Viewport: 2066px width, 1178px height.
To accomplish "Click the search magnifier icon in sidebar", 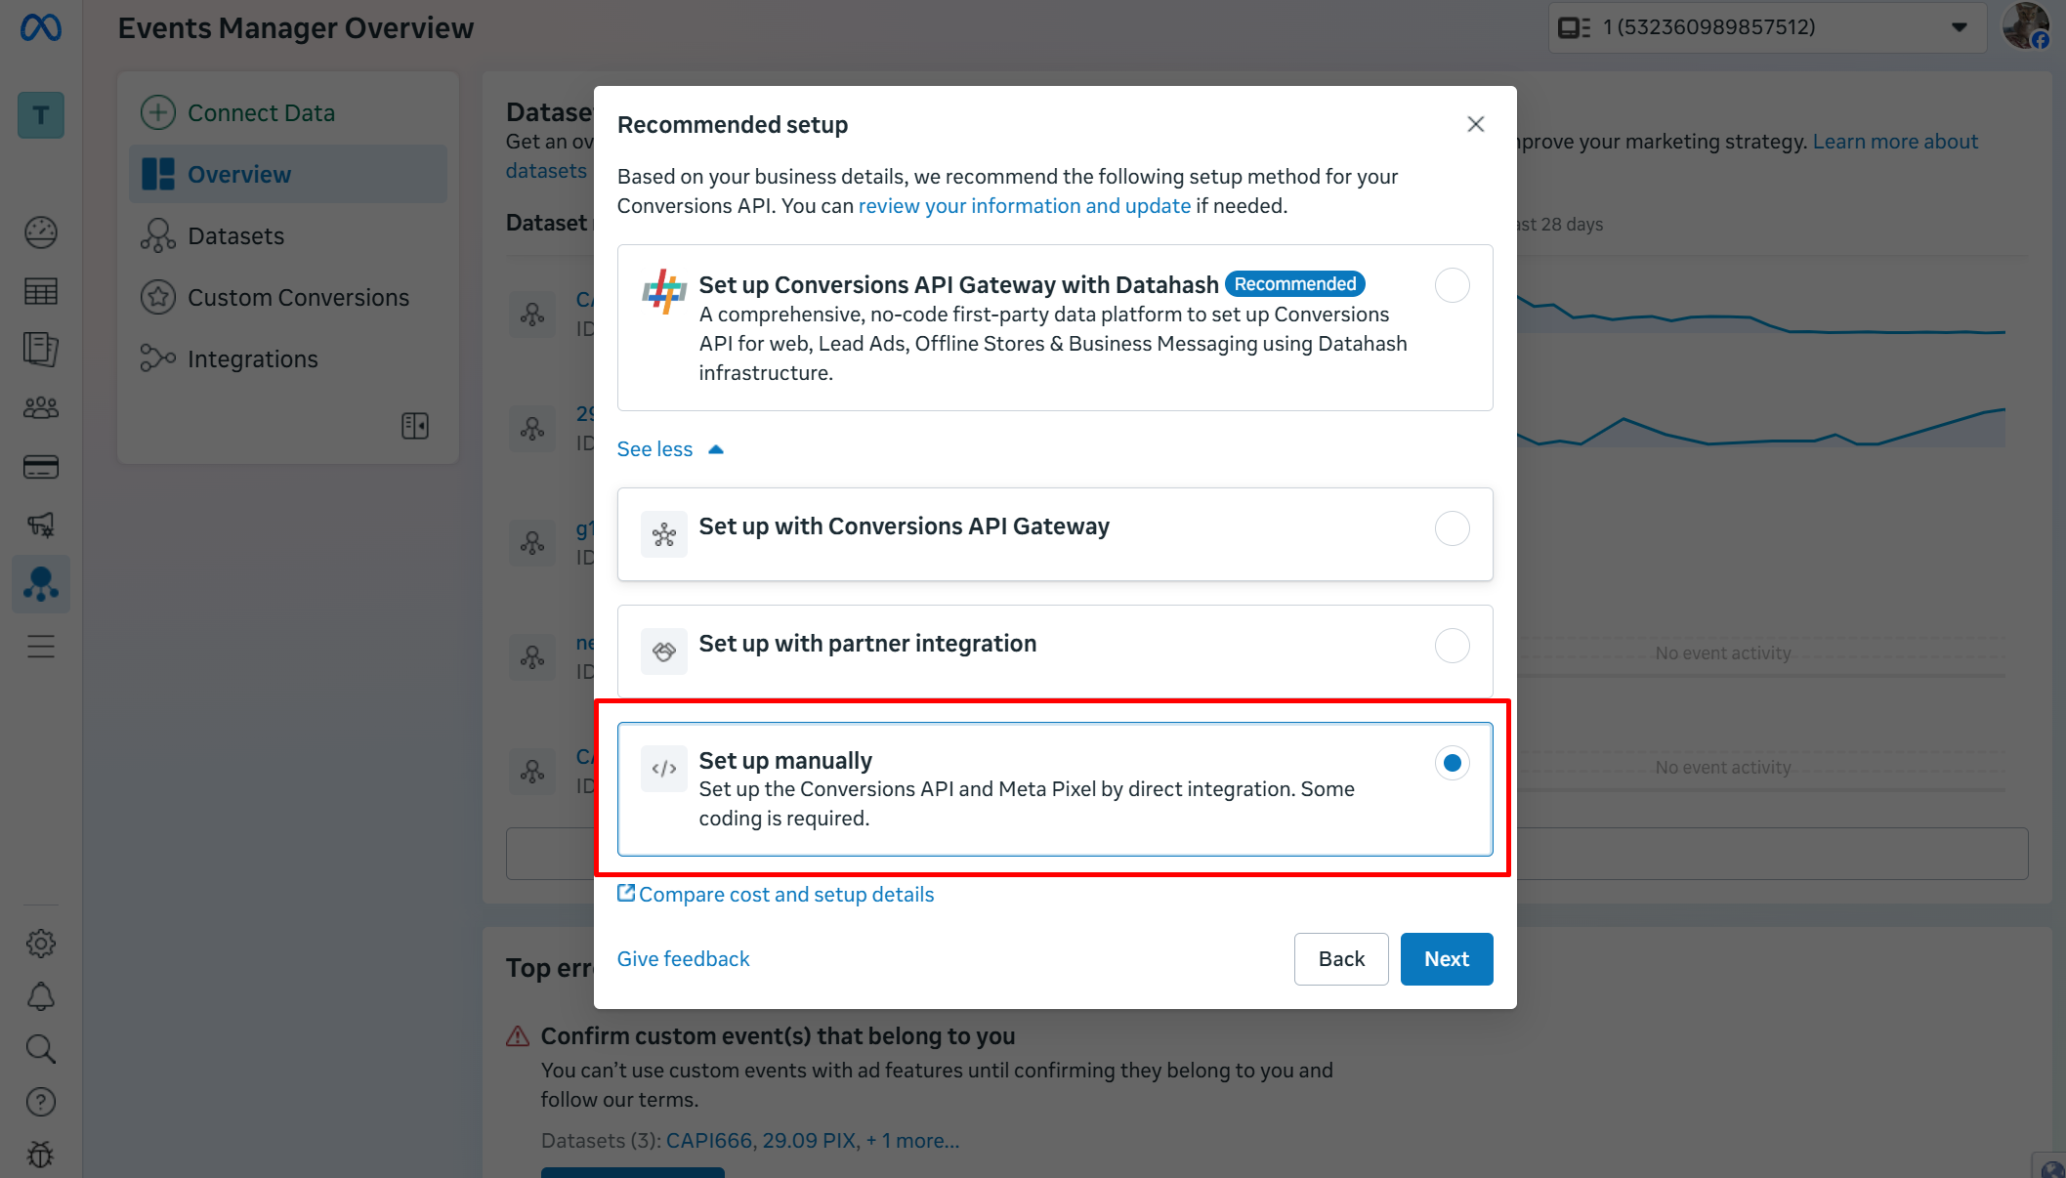I will 41,1049.
